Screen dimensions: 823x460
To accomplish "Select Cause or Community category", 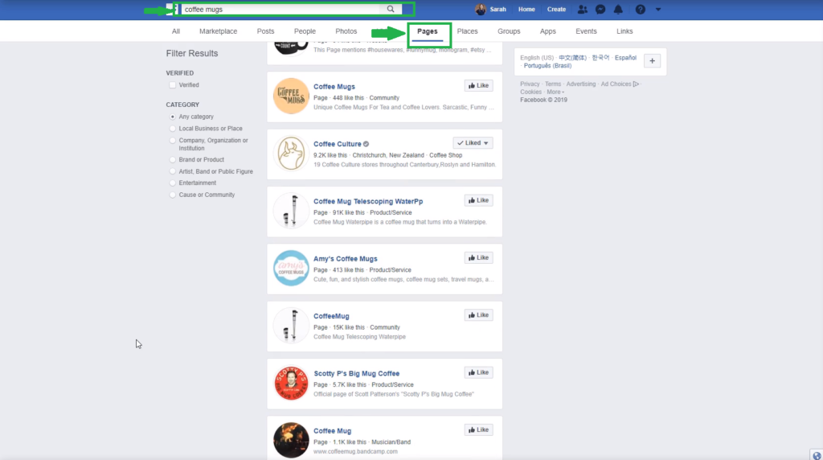I will click(x=173, y=195).
